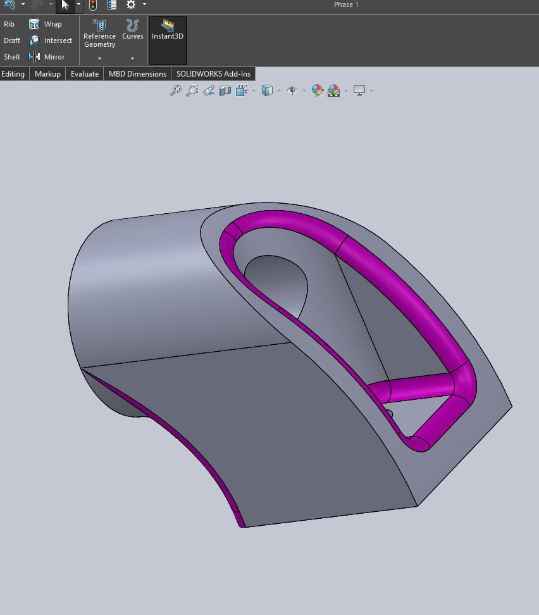Expand the Reference Geometry dropdown arrow

[99, 58]
